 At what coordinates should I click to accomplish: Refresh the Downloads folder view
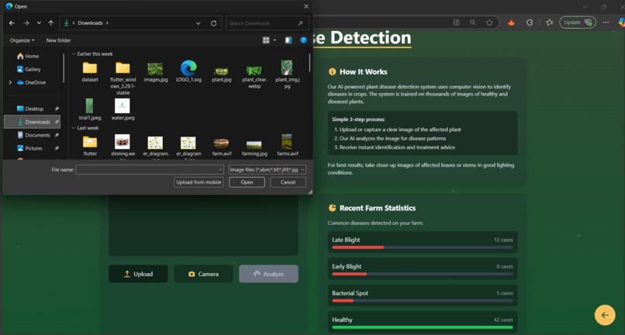click(214, 23)
